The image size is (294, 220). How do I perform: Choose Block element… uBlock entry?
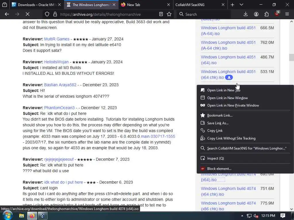tap(245, 169)
